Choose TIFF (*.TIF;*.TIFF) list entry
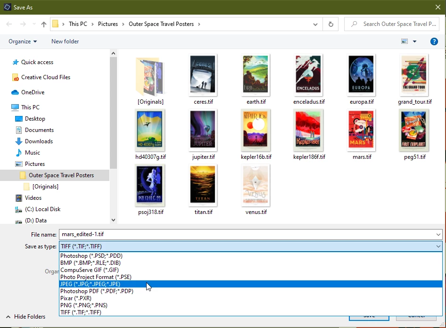 coord(251,312)
